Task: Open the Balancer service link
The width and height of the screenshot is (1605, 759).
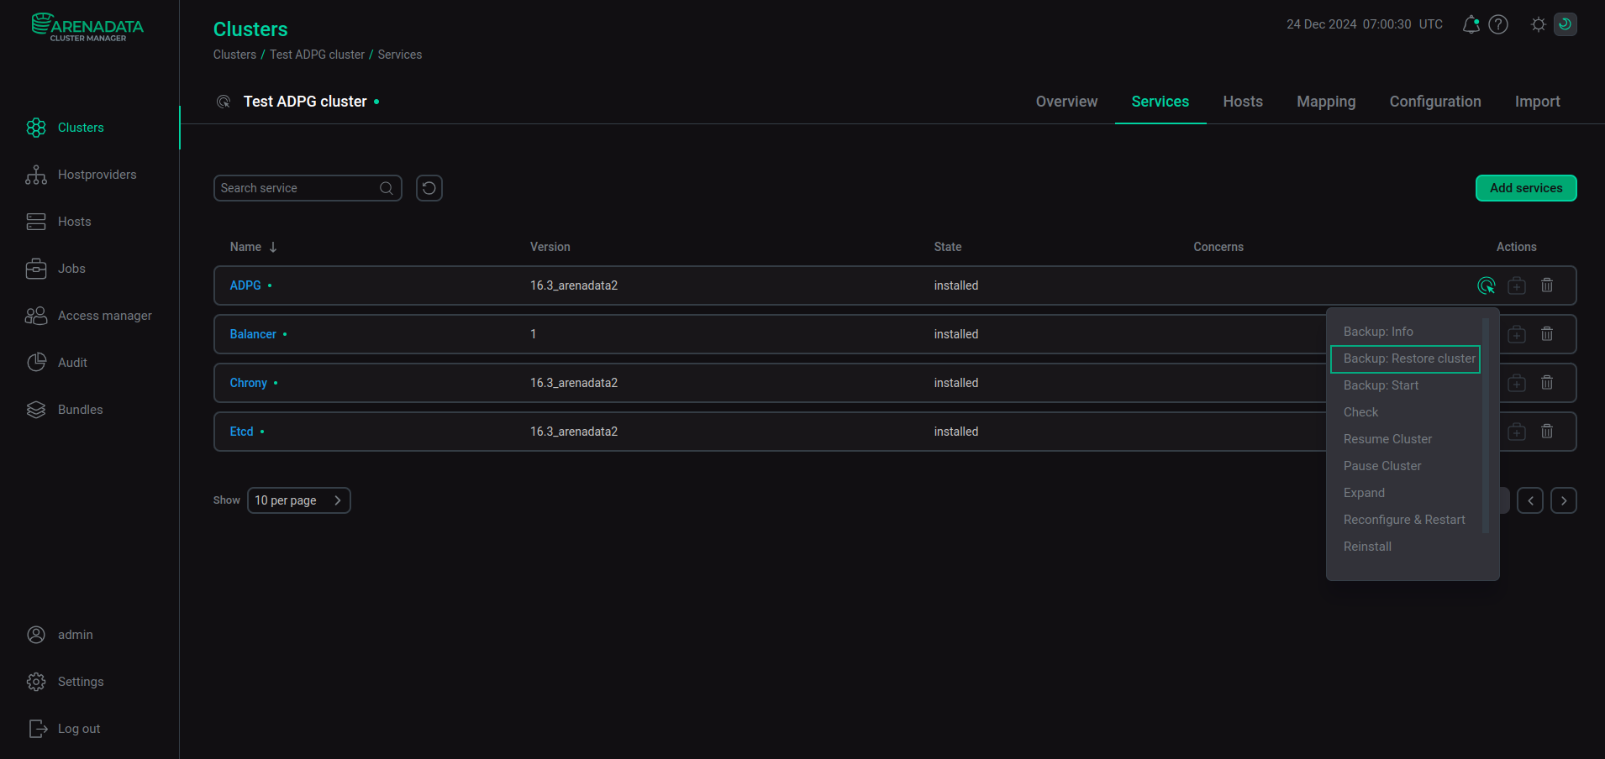Action: pyautogui.click(x=253, y=334)
